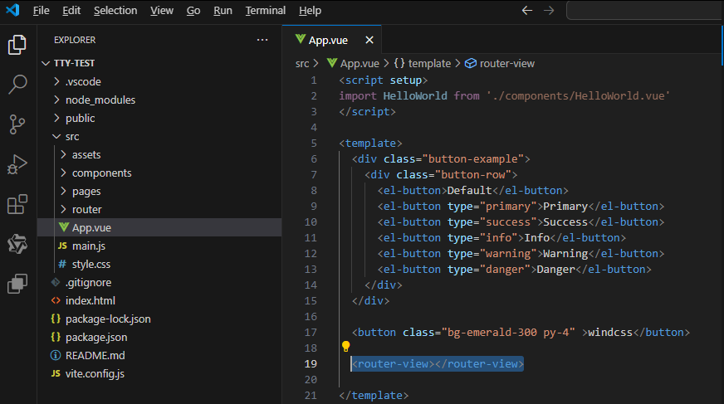724x404 pixels.
Task: Open the File menu
Action: point(41,10)
